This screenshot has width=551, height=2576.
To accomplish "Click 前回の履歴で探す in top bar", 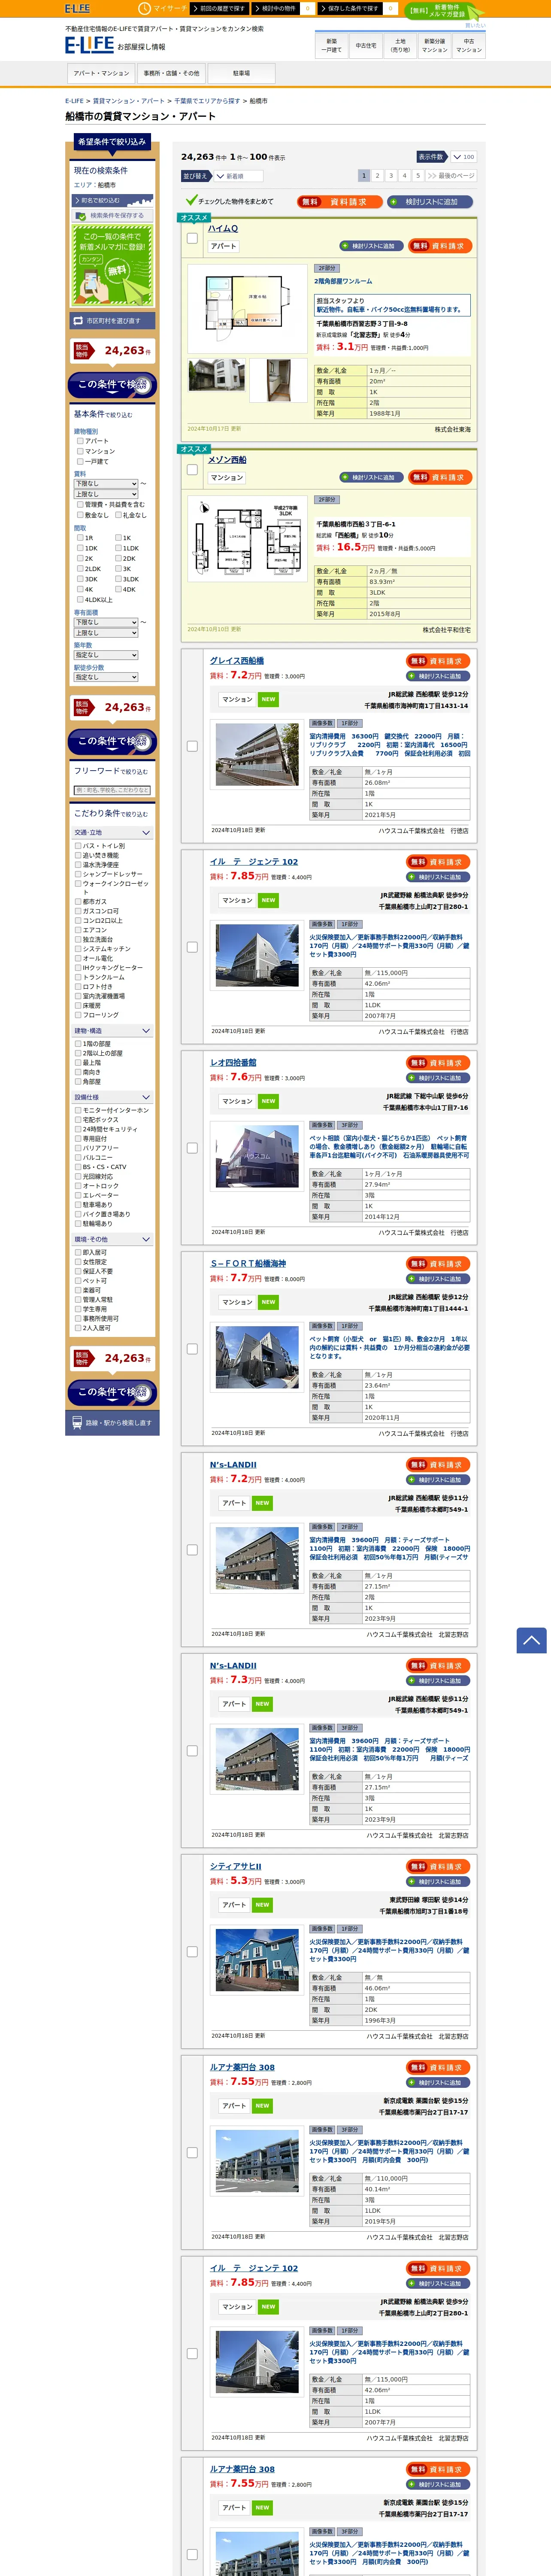I will point(220,8).
